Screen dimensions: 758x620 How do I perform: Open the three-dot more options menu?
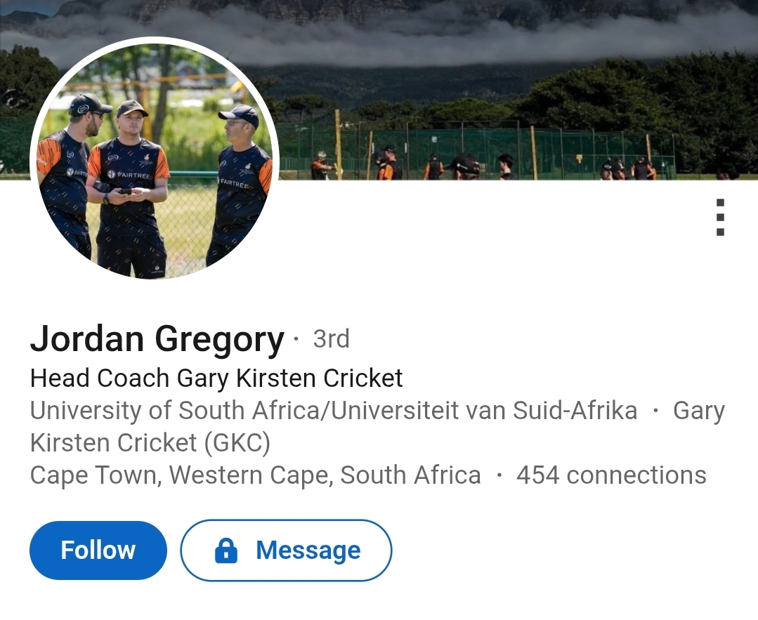click(x=720, y=218)
